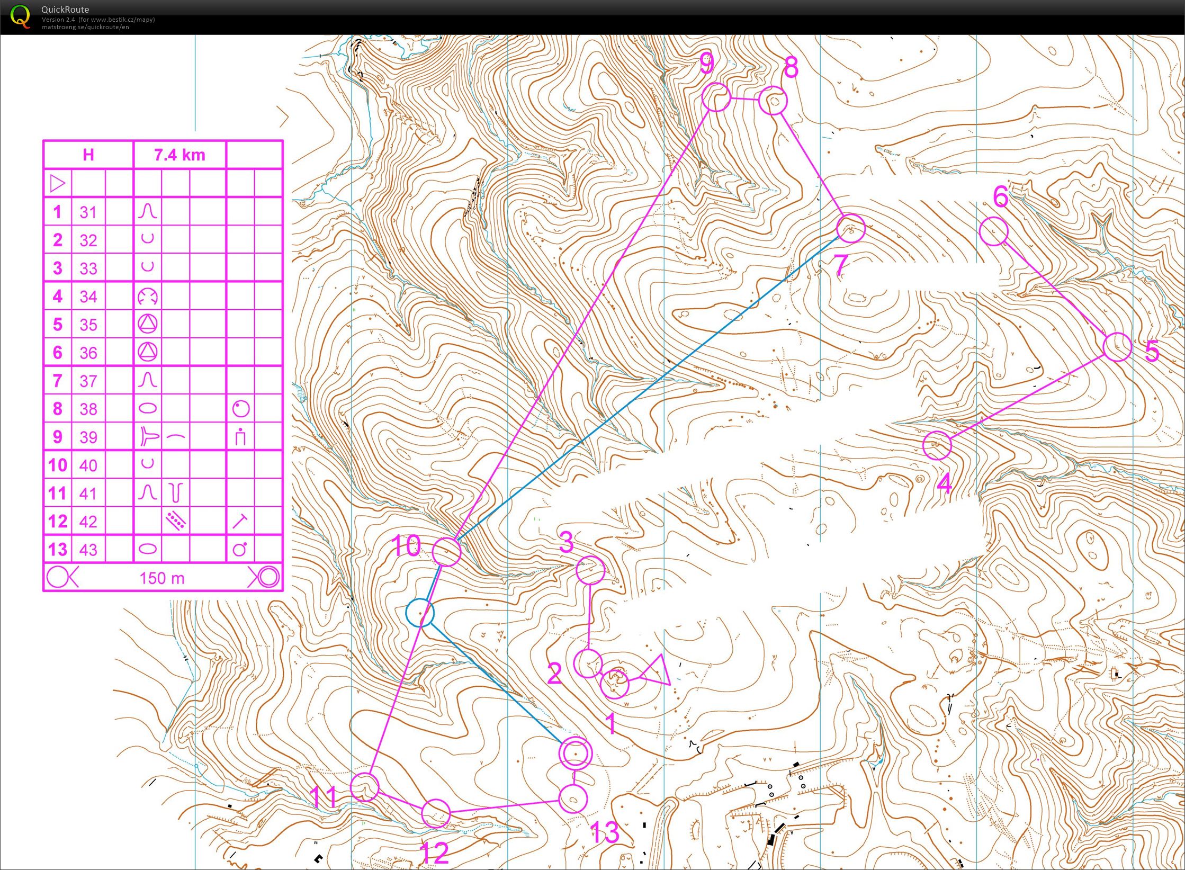This screenshot has width=1185, height=870.
Task: Click the QuickRoute Q logo
Action: tap(21, 16)
